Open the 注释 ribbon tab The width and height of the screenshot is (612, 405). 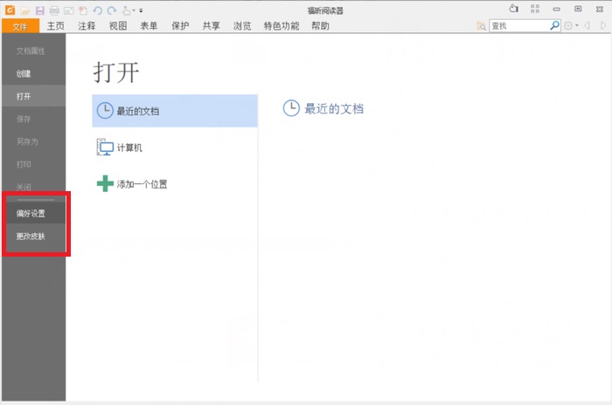click(x=87, y=26)
